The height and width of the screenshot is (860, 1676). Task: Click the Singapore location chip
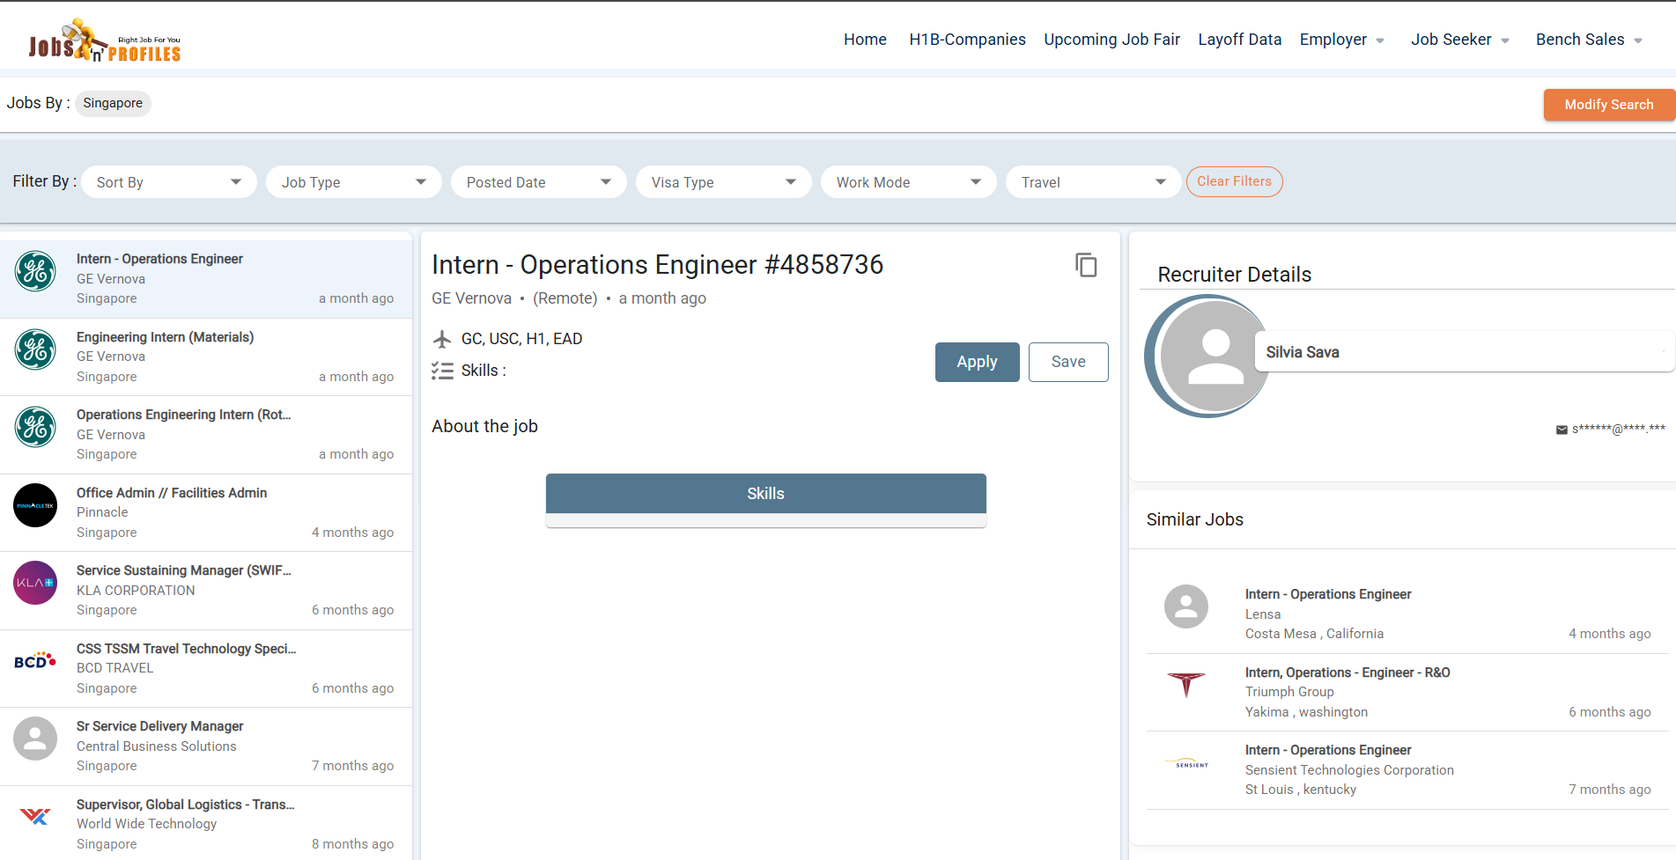(113, 103)
